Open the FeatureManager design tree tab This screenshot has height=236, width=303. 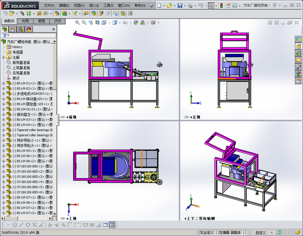(x=5, y=29)
